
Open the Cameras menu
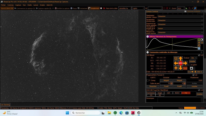pyautogui.click(x=10, y=5)
